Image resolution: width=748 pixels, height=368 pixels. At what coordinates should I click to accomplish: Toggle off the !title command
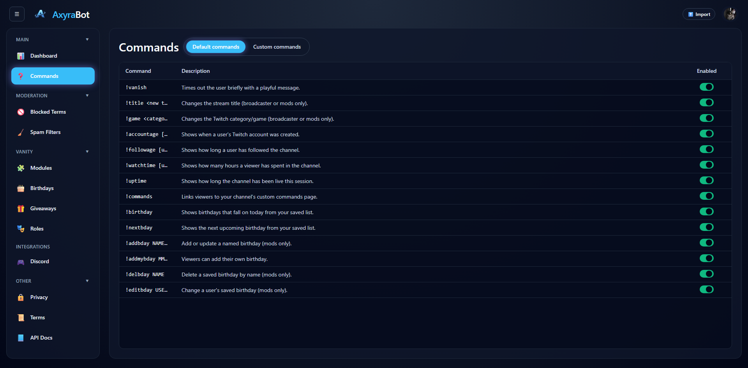click(706, 102)
